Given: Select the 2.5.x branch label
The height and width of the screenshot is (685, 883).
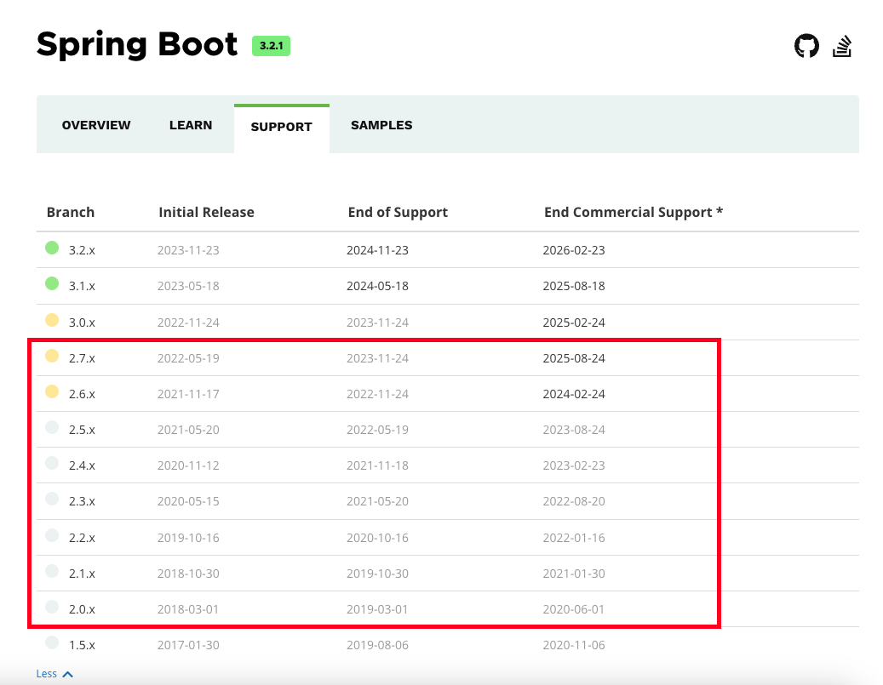Looking at the screenshot, I should (x=83, y=430).
